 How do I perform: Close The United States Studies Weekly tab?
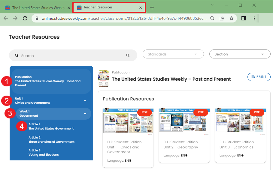click(69, 8)
